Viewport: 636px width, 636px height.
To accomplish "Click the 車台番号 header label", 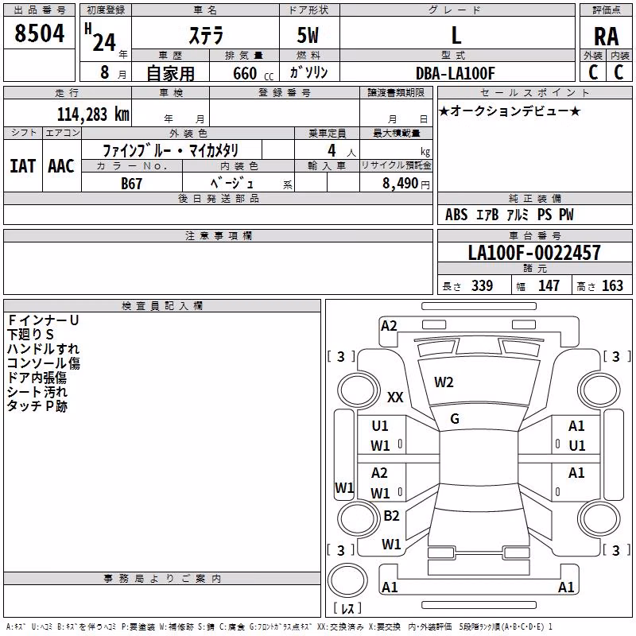I will tap(534, 235).
